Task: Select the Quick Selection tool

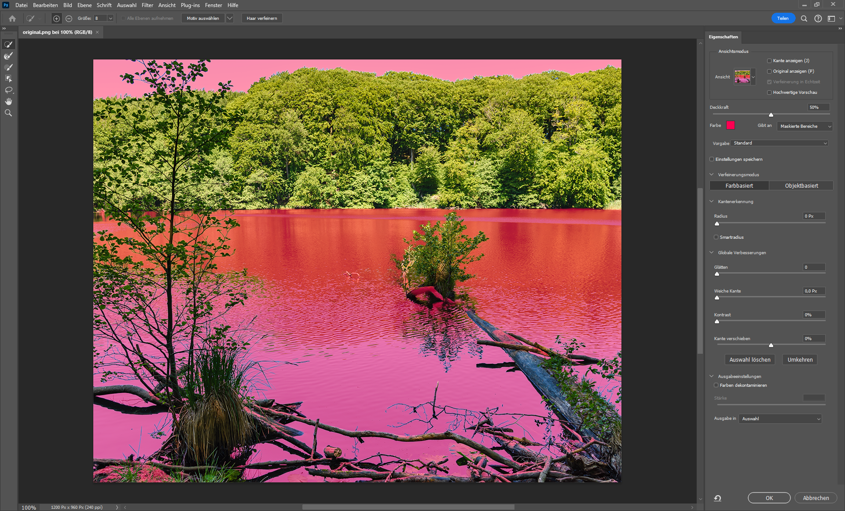Action: [x=8, y=44]
